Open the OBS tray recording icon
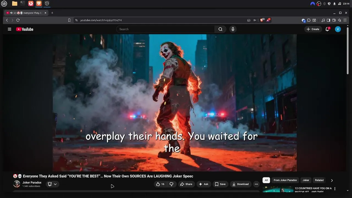352x198 pixels. (x=319, y=4)
